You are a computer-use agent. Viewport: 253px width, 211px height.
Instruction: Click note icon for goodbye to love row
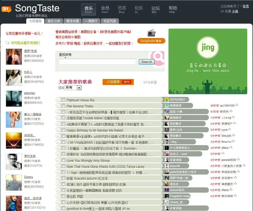click(x=58, y=208)
